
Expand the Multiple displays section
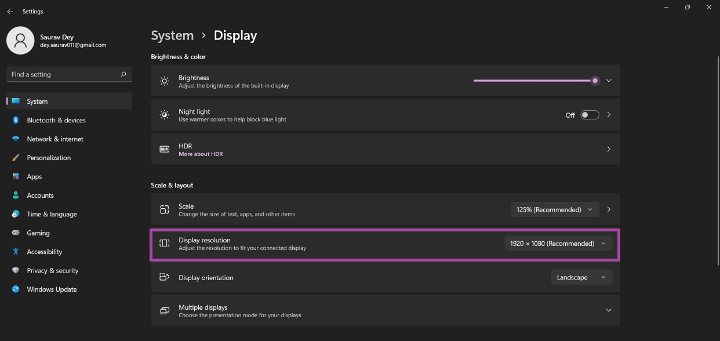point(608,310)
